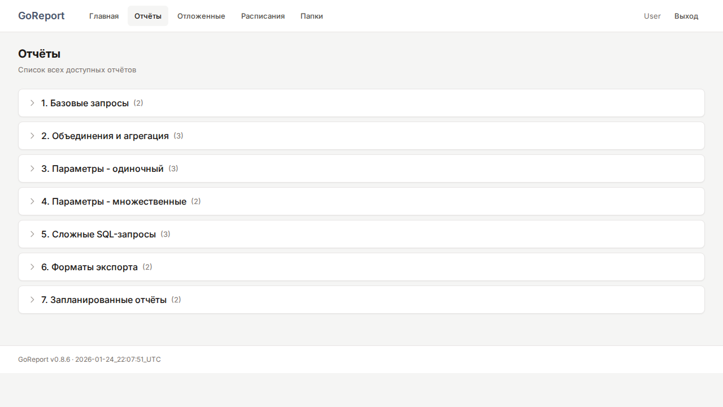Click the arrow icon next to Параметры - множественные
The width and height of the screenshot is (723, 407).
point(32,201)
